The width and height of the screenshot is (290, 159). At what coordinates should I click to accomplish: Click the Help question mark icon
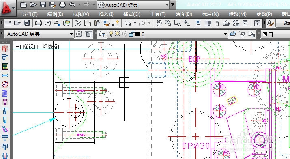257,23
